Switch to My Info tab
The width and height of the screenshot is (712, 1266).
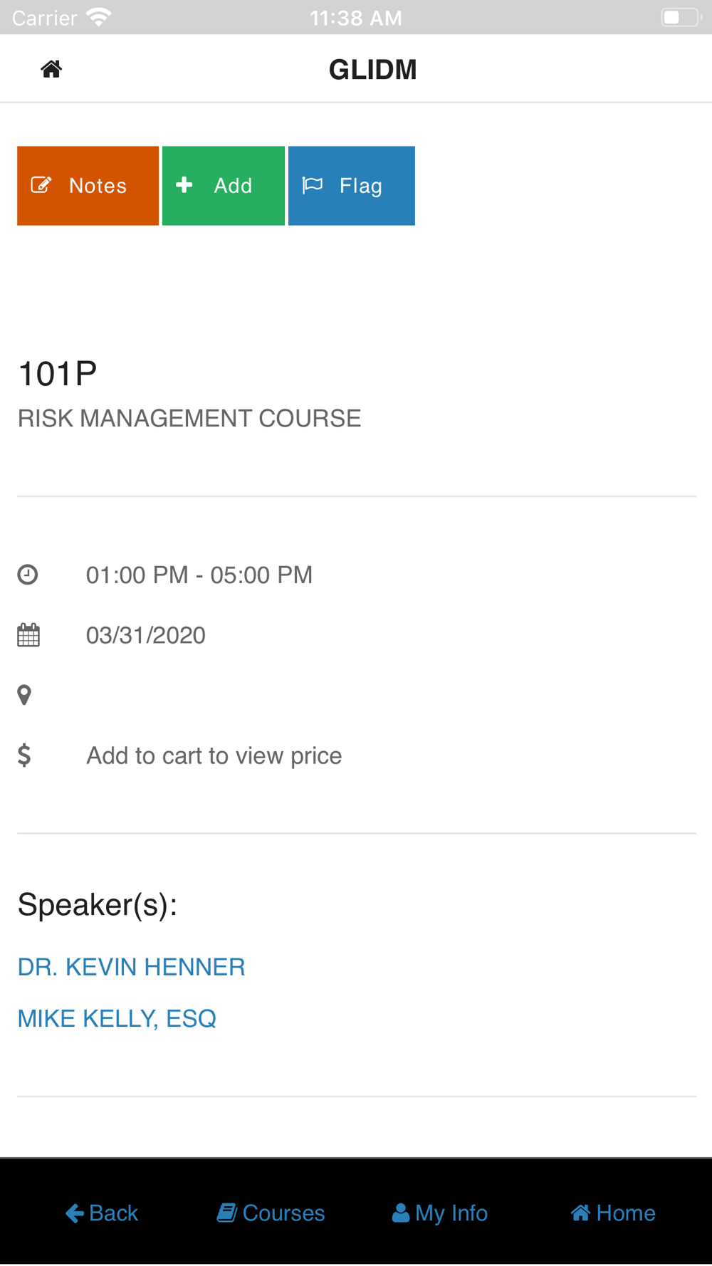pyautogui.click(x=440, y=1213)
